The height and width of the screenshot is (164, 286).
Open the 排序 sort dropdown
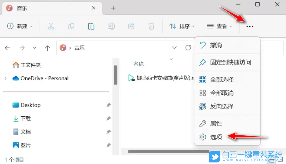tap(182, 26)
